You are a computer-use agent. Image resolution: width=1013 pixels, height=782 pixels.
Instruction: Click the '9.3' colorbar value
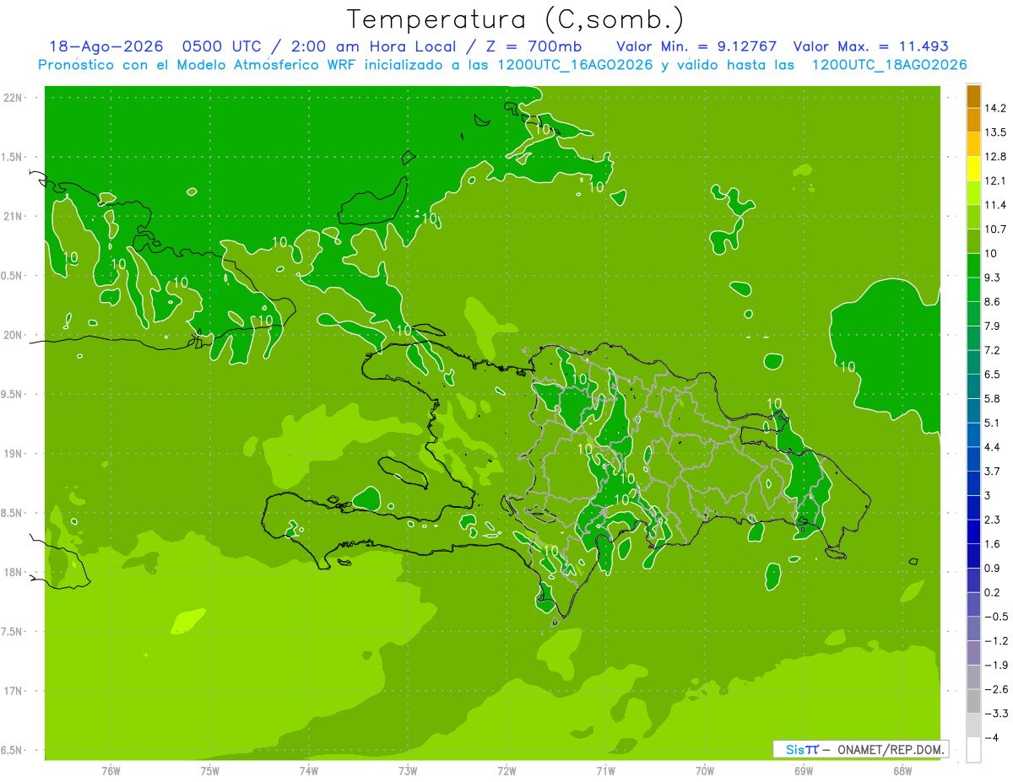pos(992,278)
